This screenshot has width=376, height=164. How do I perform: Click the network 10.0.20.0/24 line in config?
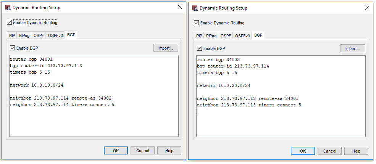[x=224, y=85]
